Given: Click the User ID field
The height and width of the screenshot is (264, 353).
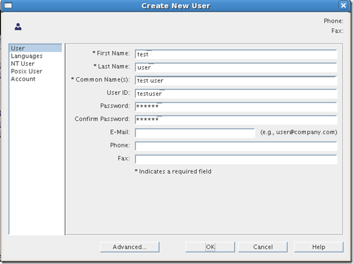Looking at the screenshot, I should 236,93.
